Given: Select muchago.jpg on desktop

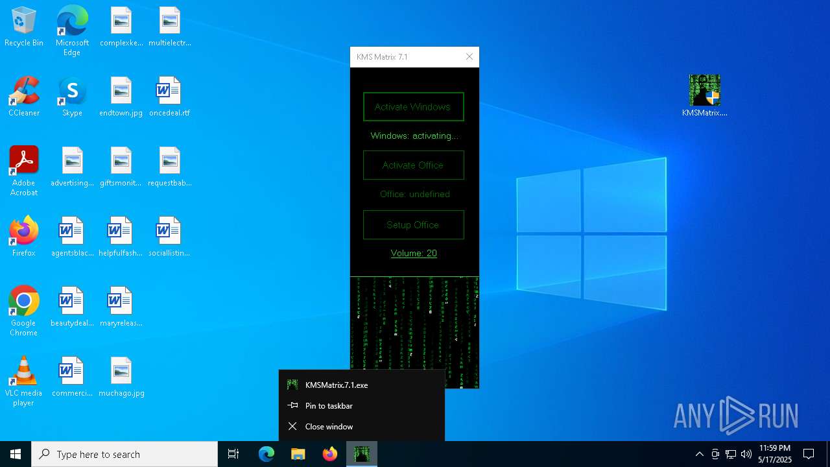Looking at the screenshot, I should click(121, 377).
